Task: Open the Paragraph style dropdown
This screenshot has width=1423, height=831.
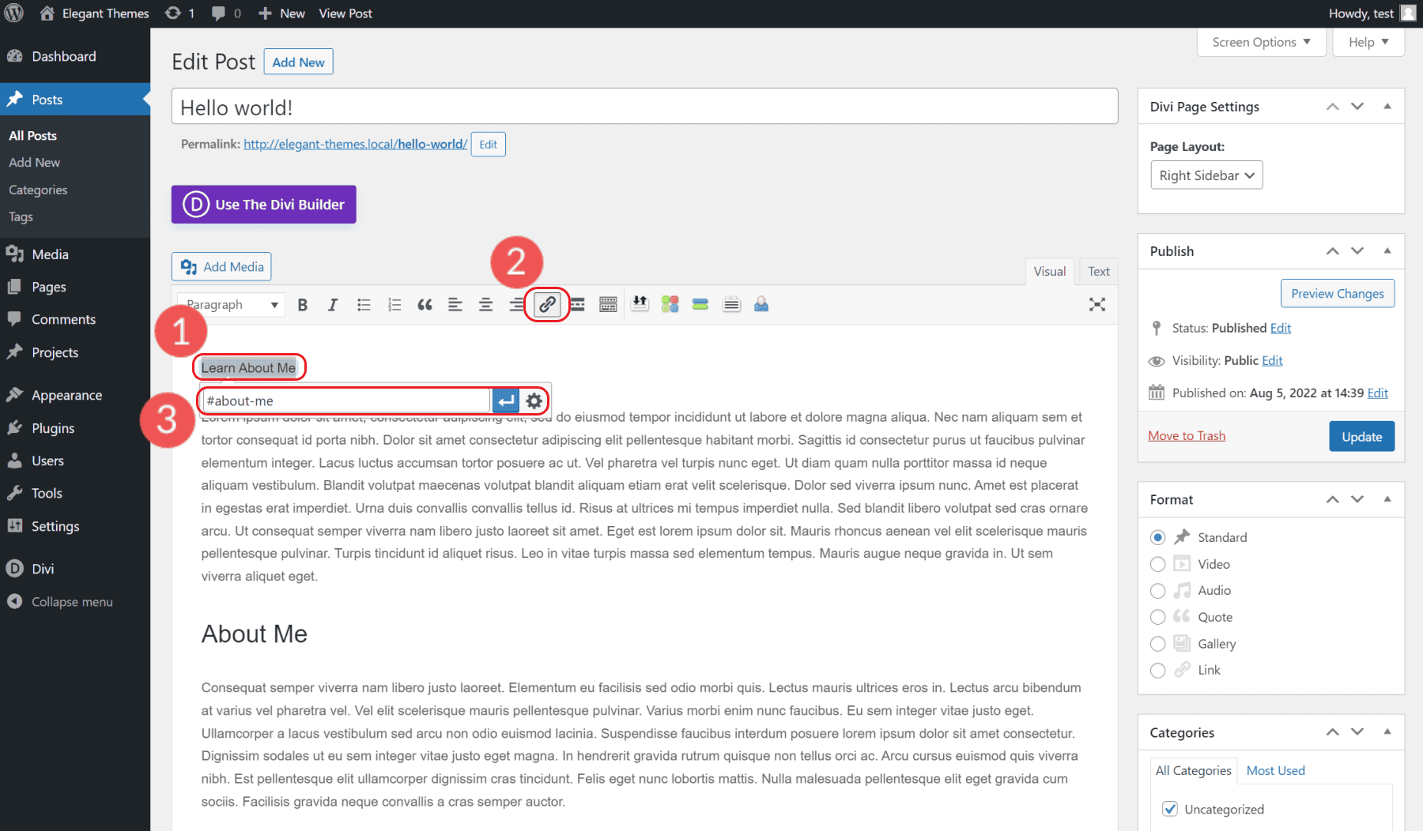Action: tap(230, 304)
